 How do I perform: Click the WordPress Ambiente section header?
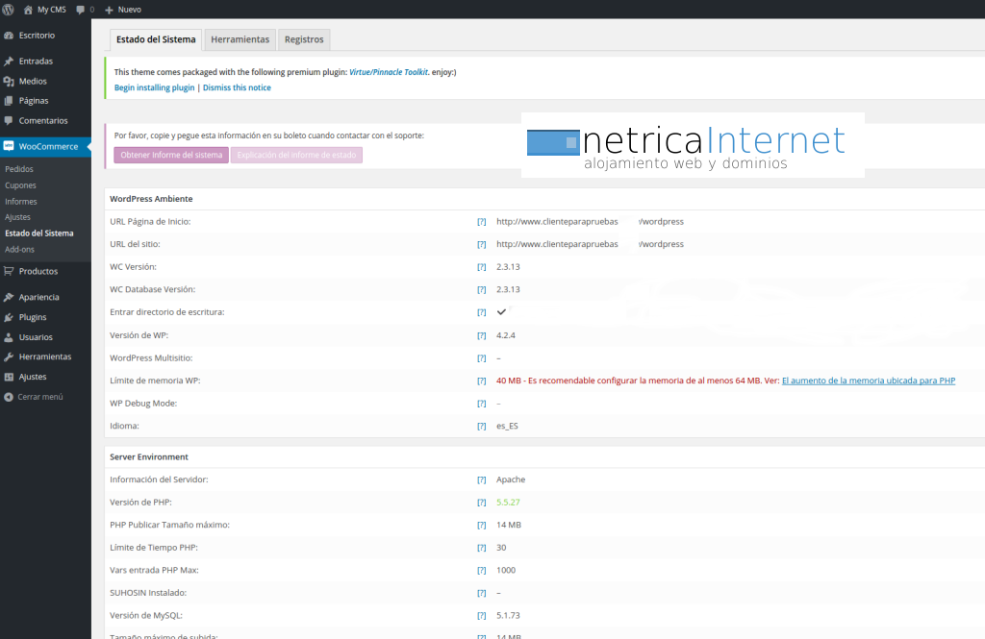pyautogui.click(x=151, y=198)
